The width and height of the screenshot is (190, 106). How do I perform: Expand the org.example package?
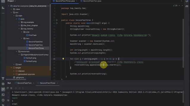click(x=19, y=22)
